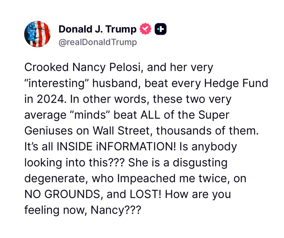Click the black plus badge icon
Screen dimensions: 284x238
(x=160, y=29)
